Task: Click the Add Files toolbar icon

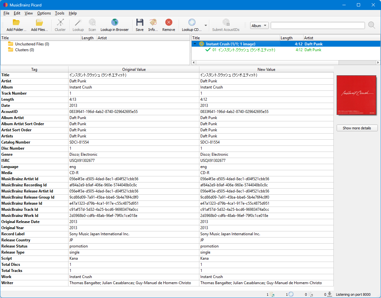Action: coord(39,23)
